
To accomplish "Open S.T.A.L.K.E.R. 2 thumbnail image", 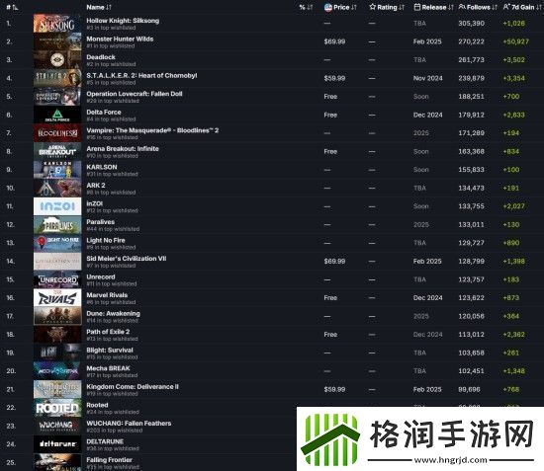I will pyautogui.click(x=57, y=78).
